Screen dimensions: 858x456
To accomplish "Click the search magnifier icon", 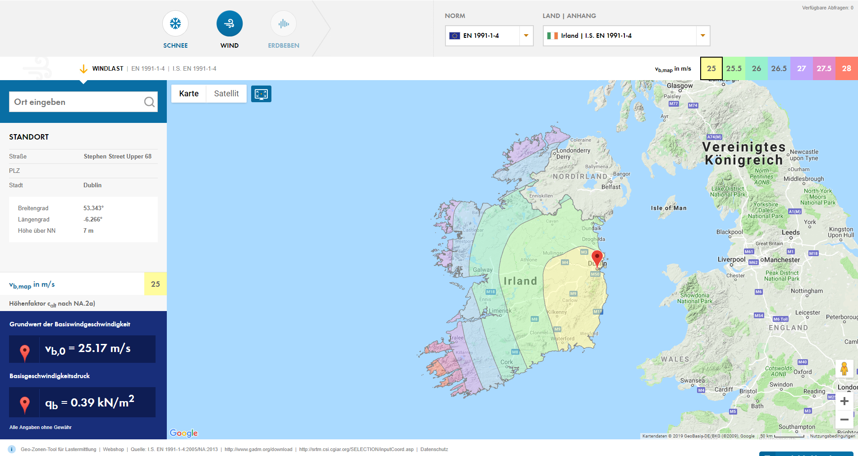I will [149, 102].
